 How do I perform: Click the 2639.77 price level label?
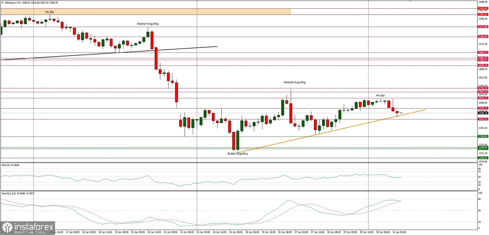[x=483, y=98]
